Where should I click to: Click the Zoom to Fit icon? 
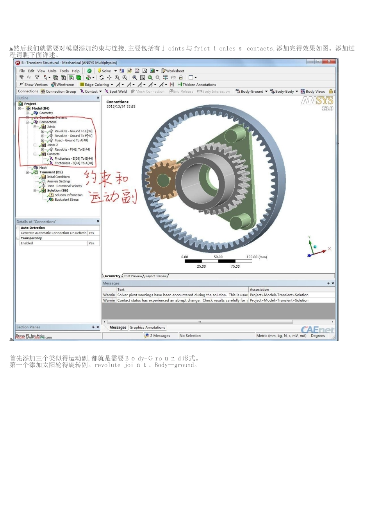(135, 77)
